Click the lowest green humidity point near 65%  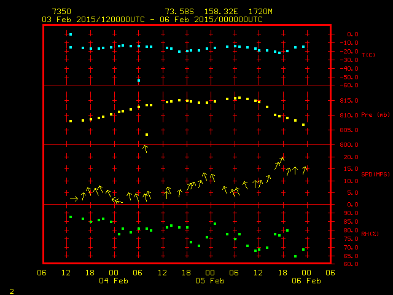pyautogui.click(x=295, y=256)
